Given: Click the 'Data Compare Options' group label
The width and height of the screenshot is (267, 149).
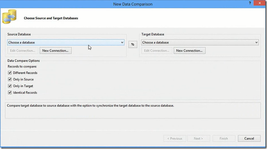Looking at the screenshot, I should click(x=23, y=60).
